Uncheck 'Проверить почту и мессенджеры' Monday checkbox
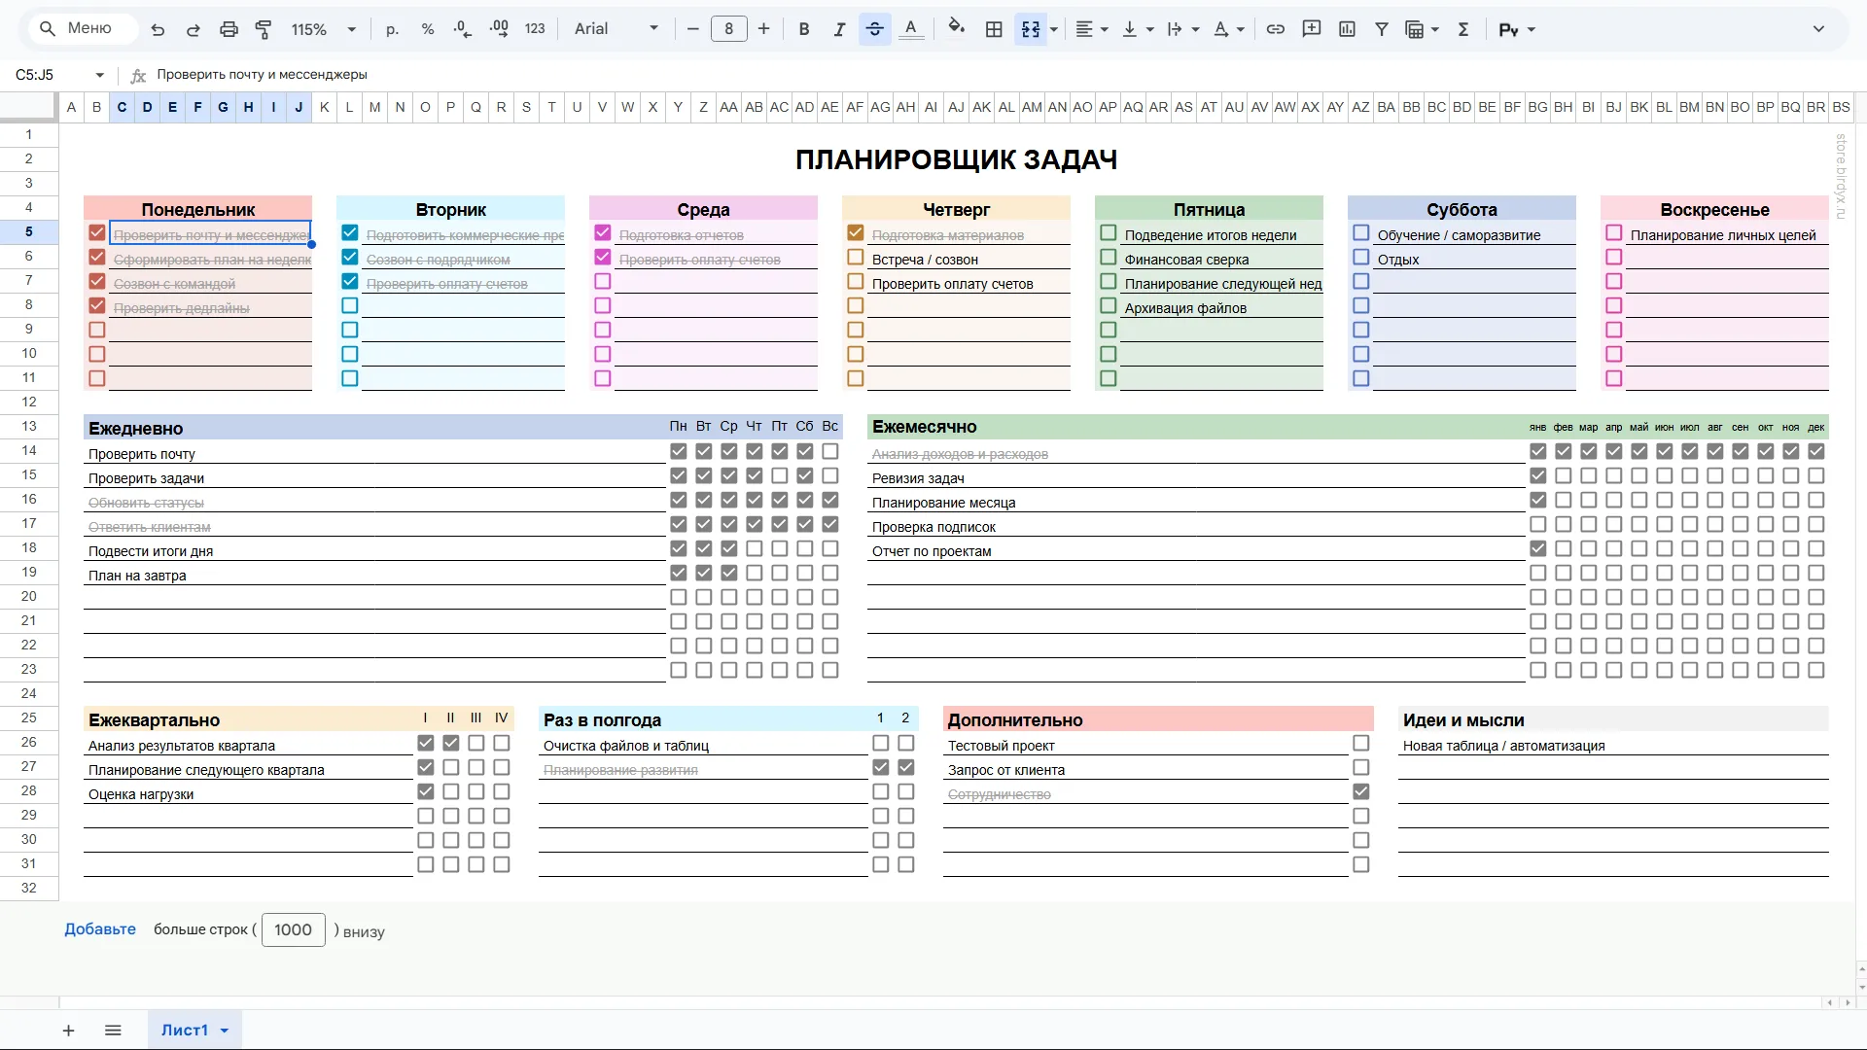 click(96, 233)
